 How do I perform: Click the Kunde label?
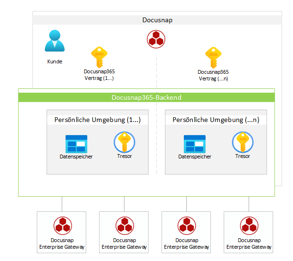click(x=54, y=61)
